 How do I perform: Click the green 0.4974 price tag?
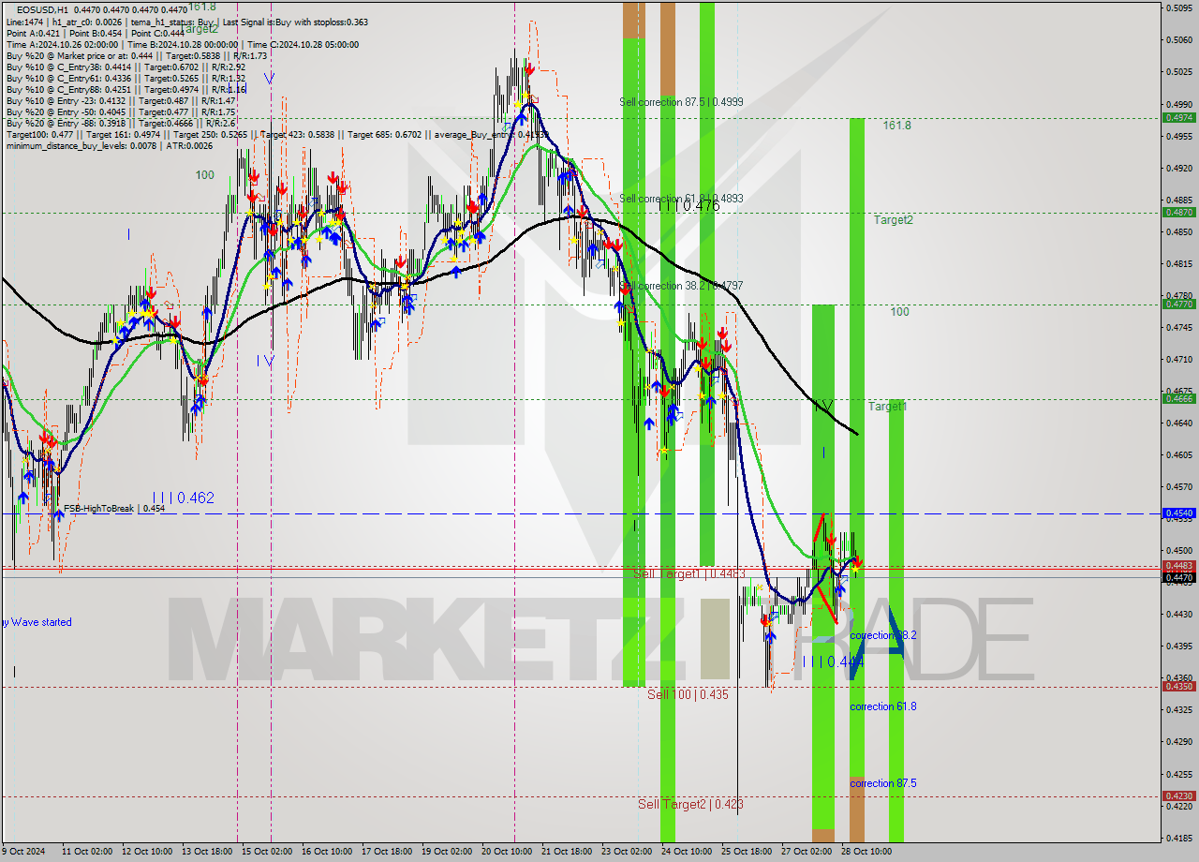(1177, 117)
